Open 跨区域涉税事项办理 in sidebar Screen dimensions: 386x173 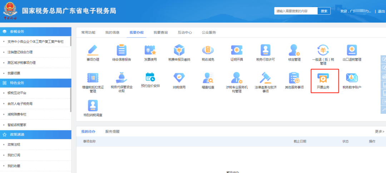[x=22, y=63]
